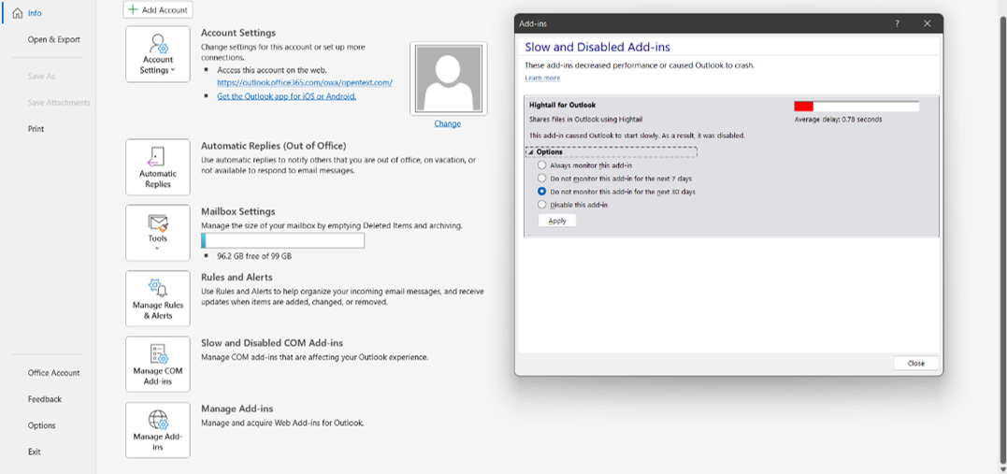Open Feedback in the sidebar
1007x474 pixels.
click(45, 399)
